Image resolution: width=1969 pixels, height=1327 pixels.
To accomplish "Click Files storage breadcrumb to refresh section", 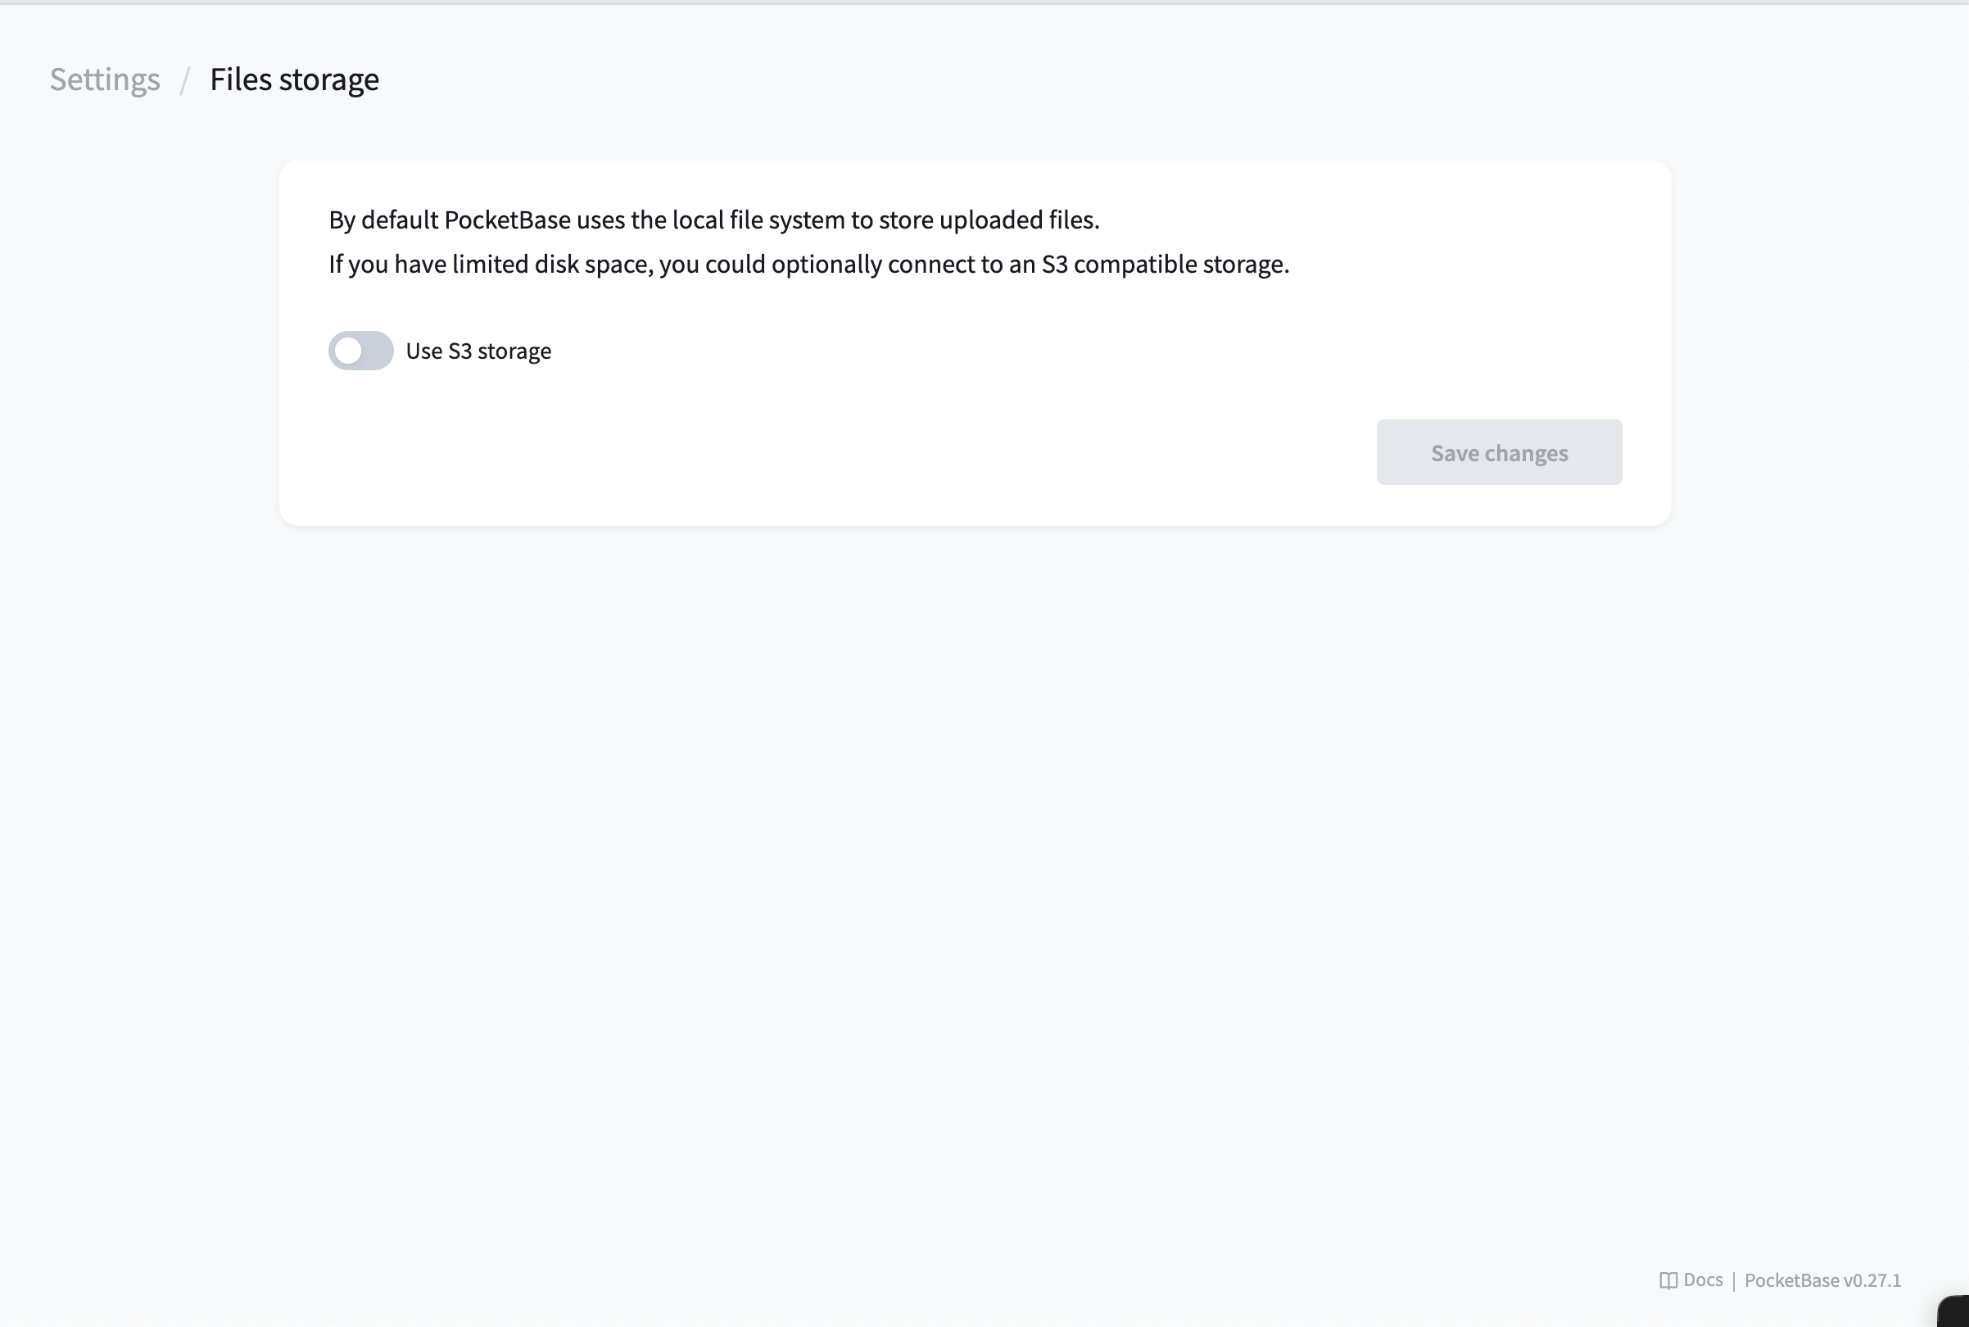I will [x=293, y=80].
